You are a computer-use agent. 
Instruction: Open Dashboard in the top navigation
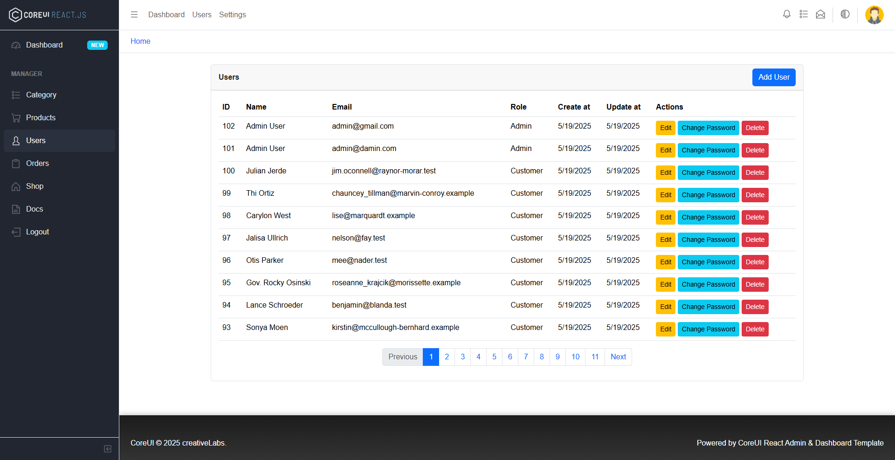(x=166, y=14)
